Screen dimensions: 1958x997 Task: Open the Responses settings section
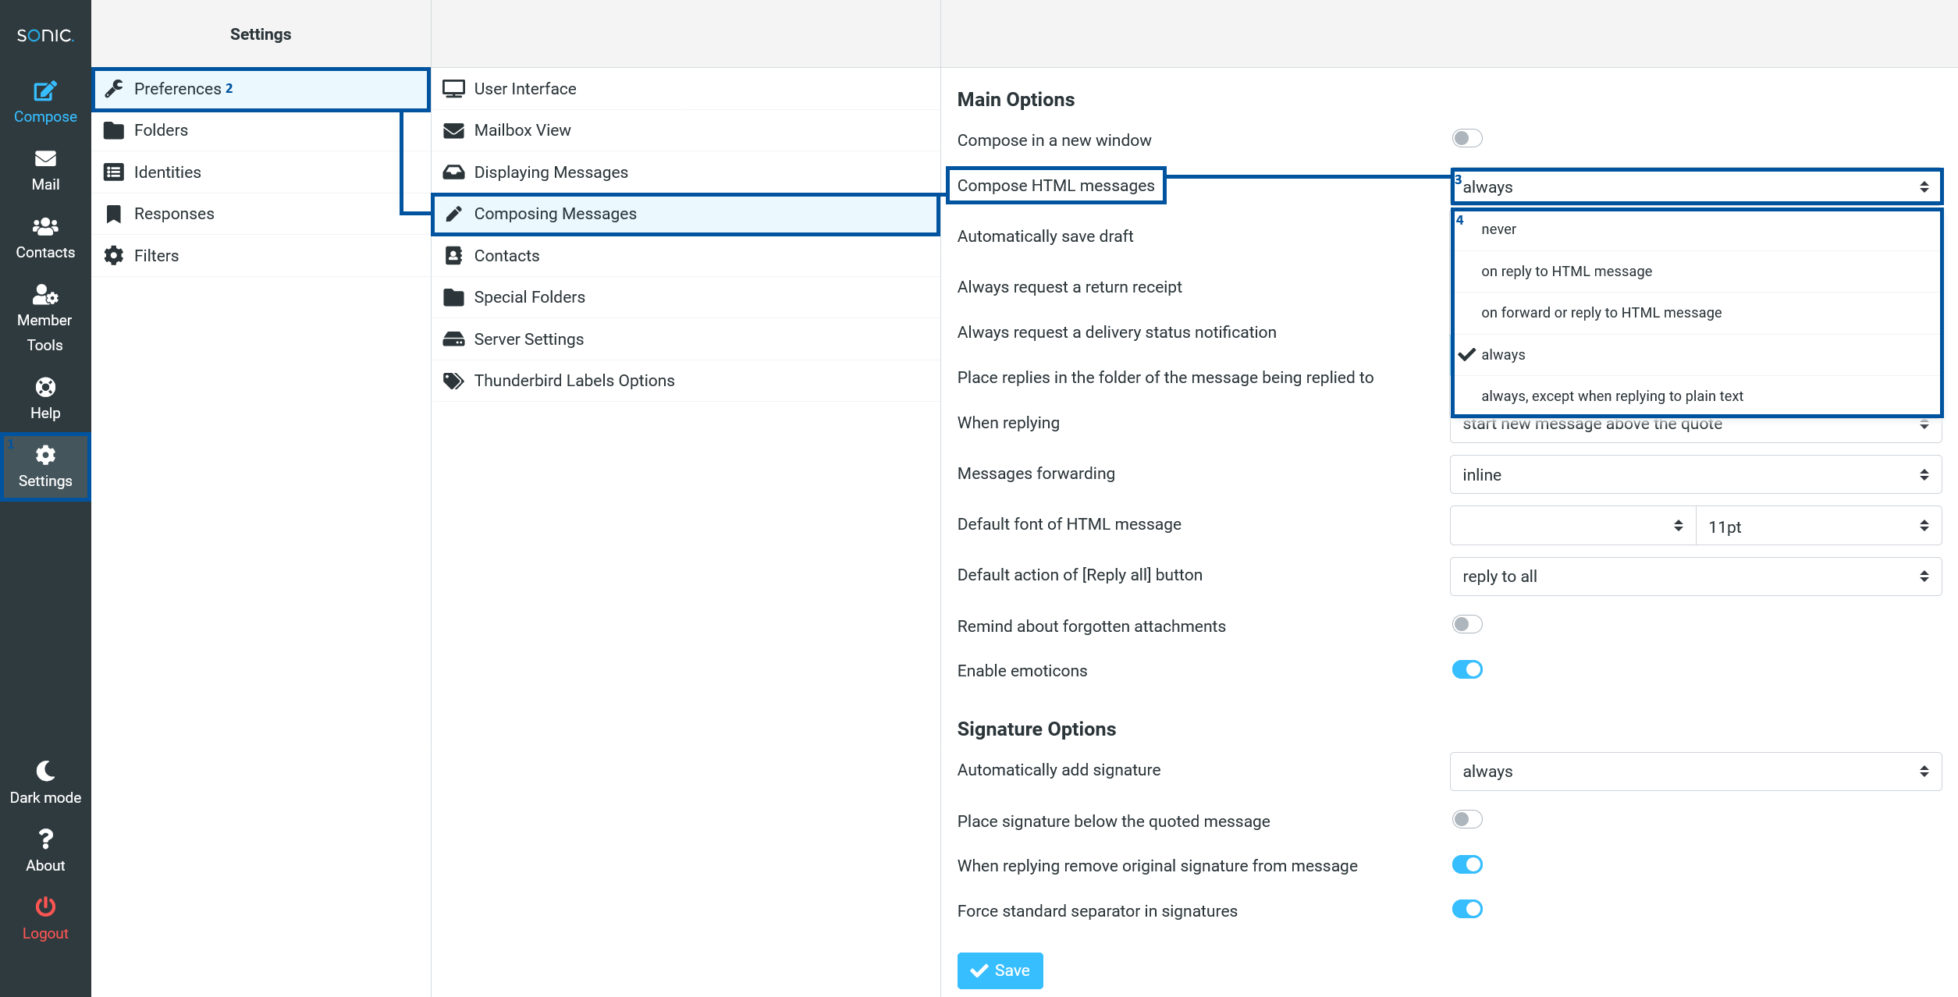261,214
